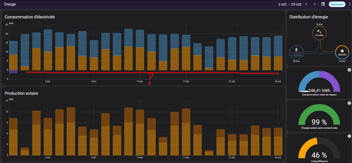Screen dimensions: 352x163
Task: Select the Maison house icon
Action: [x=342, y=51]
